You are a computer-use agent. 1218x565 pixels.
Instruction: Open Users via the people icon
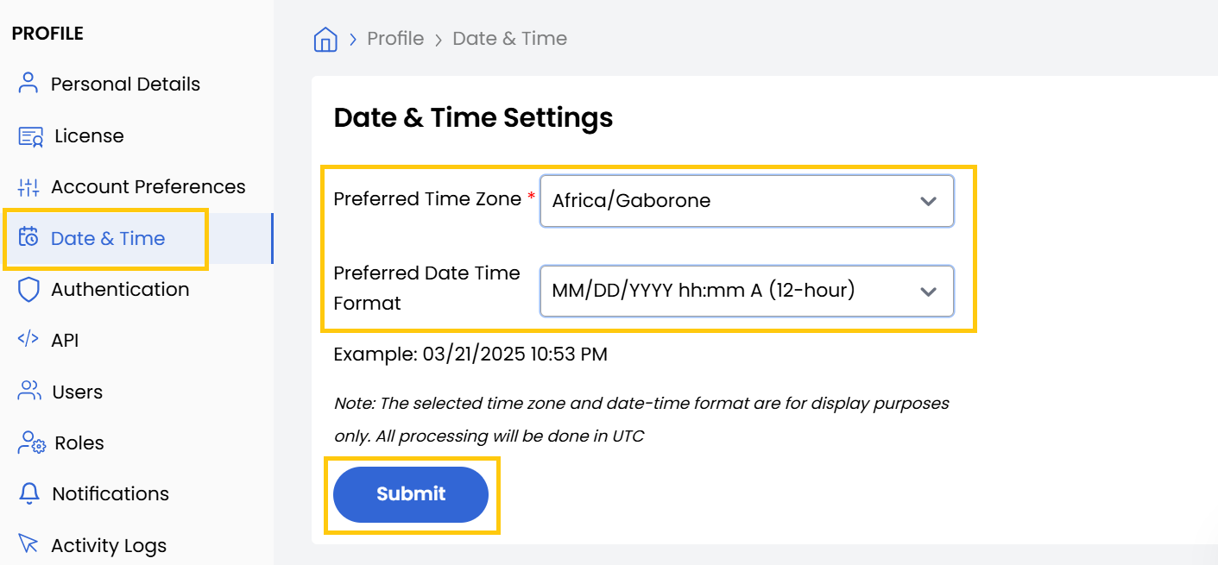click(28, 391)
